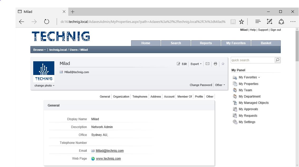Screen dimensions: 299x167
Task: Click the browser Share icon
Action: tap(281, 22)
